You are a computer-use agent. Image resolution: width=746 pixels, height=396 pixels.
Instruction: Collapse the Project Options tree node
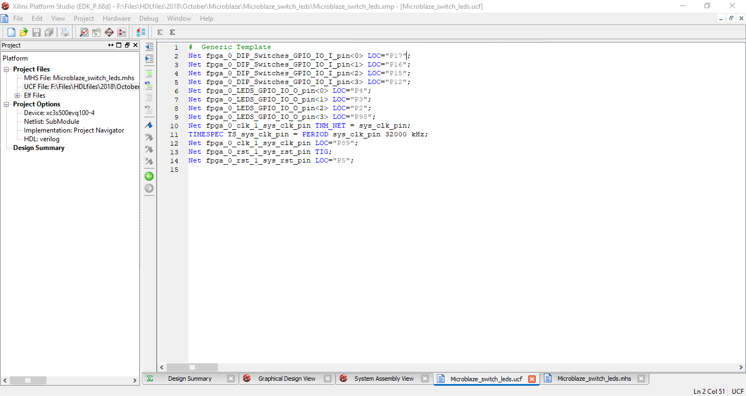coord(7,104)
